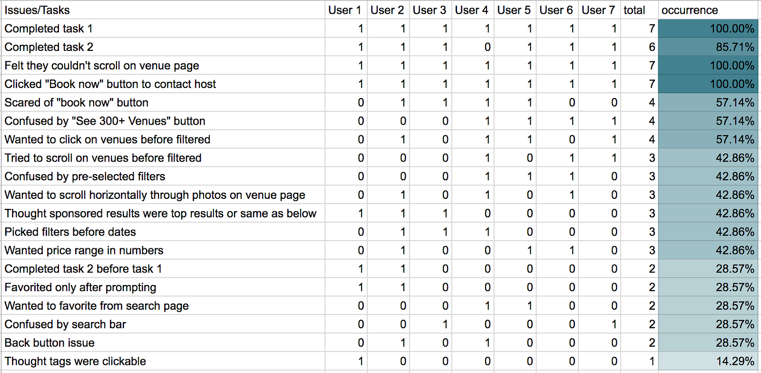This screenshot has width=761, height=373.
Task: Click the Completed task 1 row label
Action: click(x=49, y=29)
